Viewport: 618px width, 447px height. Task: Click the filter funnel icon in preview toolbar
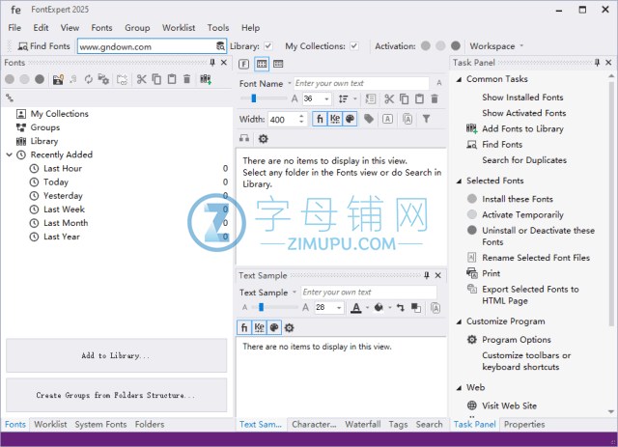point(426,119)
